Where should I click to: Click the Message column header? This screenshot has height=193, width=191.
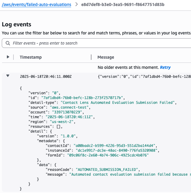point(106,57)
